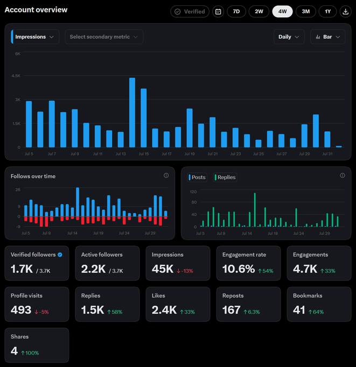Toggle the Posts series in the chart legend
The height and width of the screenshot is (367, 356).
pos(197,177)
